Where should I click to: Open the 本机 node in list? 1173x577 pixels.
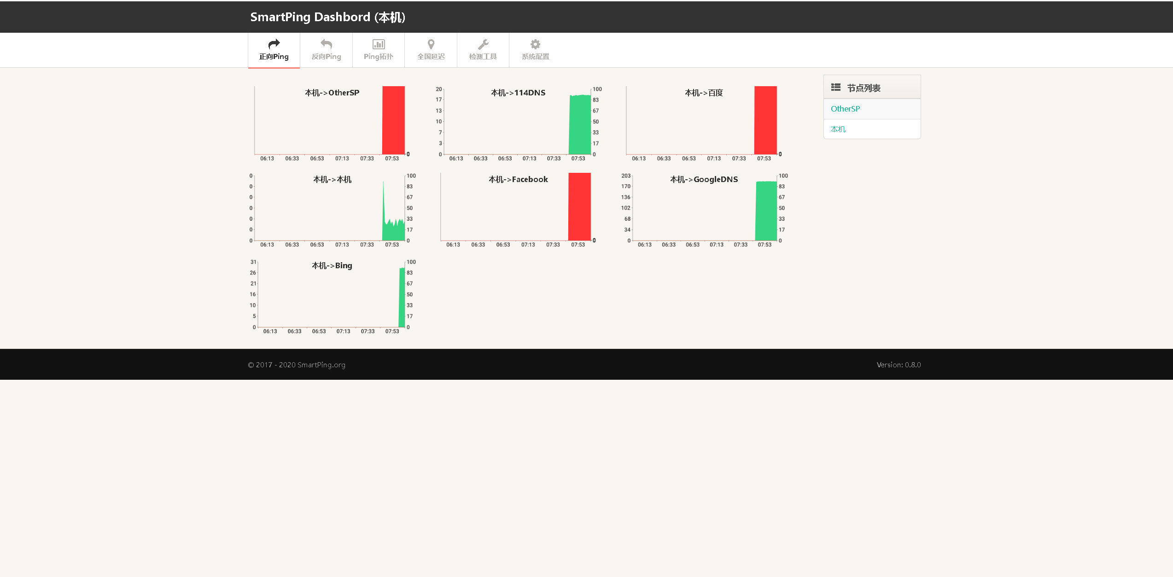pyautogui.click(x=838, y=129)
